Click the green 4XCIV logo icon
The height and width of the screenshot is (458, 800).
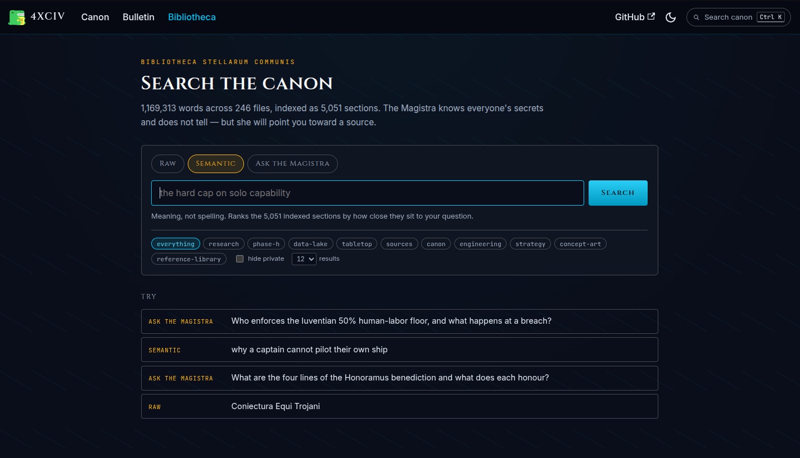[x=17, y=17]
